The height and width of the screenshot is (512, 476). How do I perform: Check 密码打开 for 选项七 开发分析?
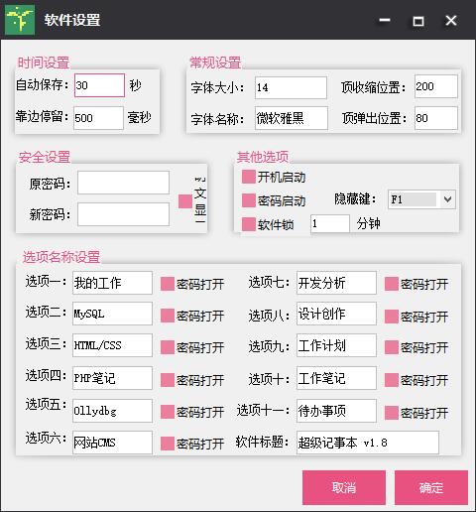392,284
